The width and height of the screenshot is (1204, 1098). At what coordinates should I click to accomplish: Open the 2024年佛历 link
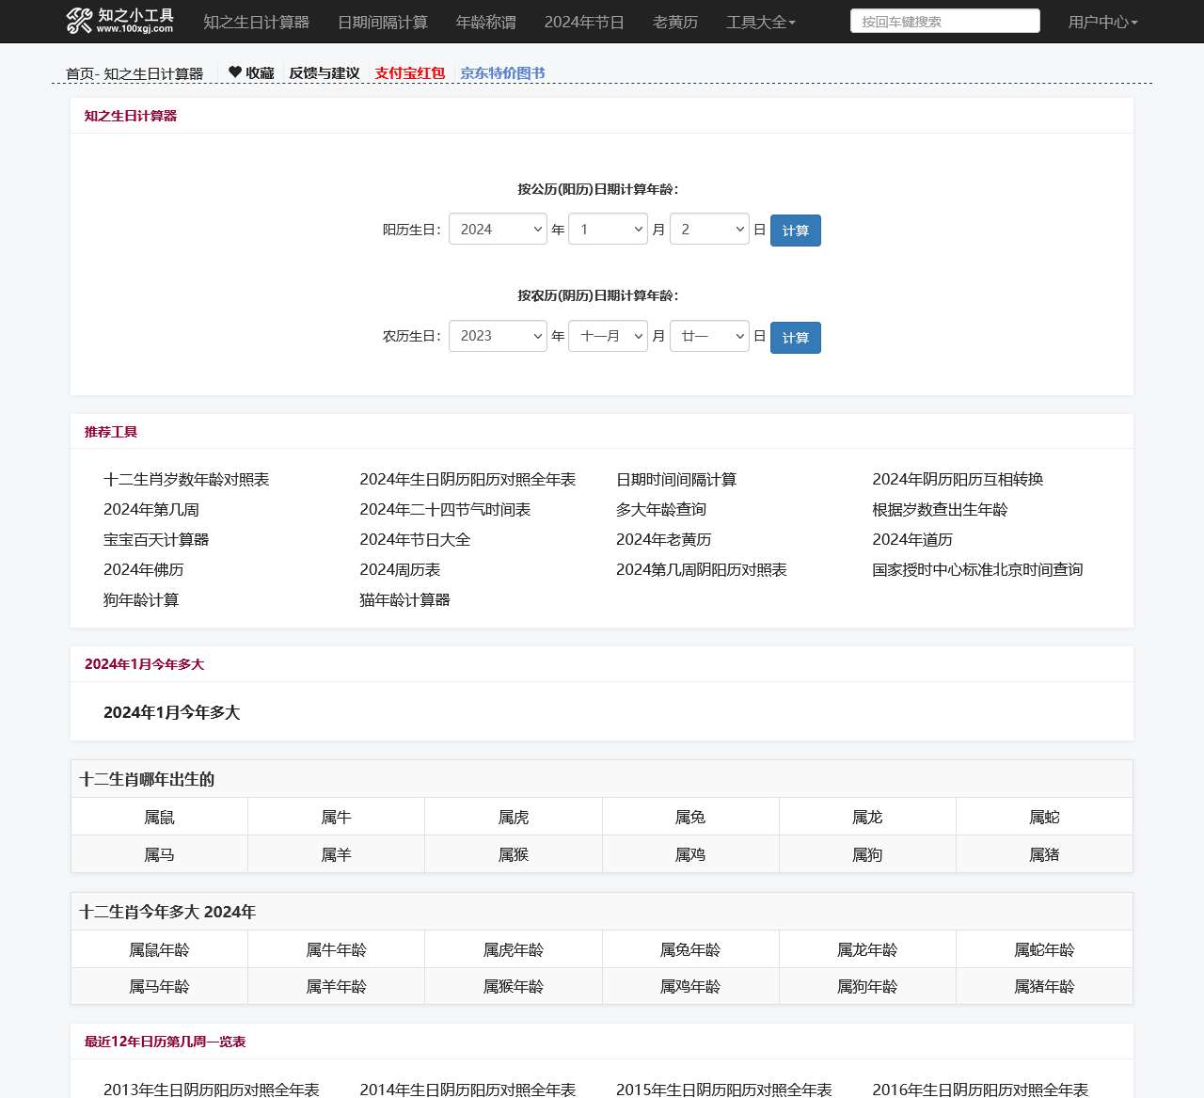click(x=144, y=569)
